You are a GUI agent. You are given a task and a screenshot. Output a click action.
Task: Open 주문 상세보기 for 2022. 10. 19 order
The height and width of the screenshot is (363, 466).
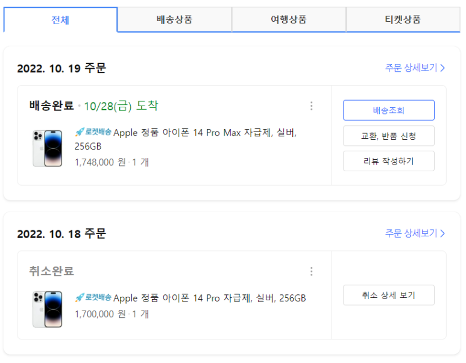415,68
